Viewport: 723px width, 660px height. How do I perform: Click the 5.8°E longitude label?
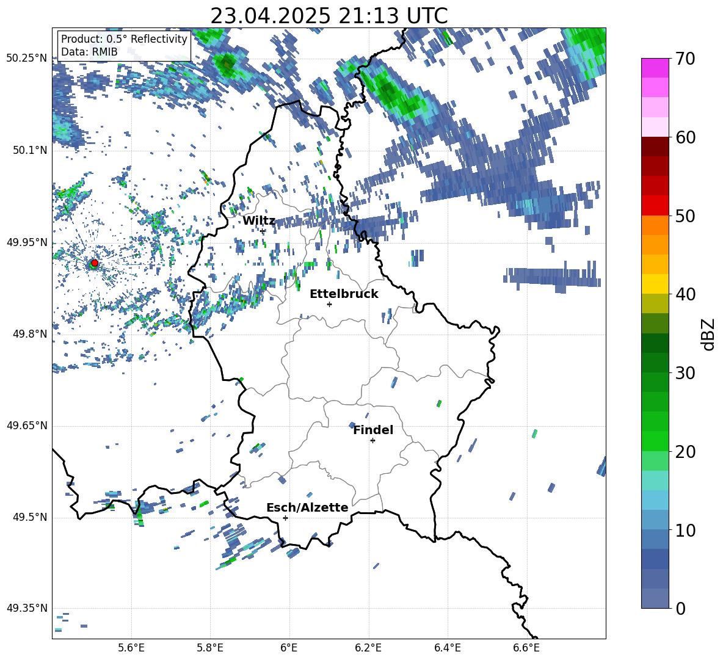210,648
